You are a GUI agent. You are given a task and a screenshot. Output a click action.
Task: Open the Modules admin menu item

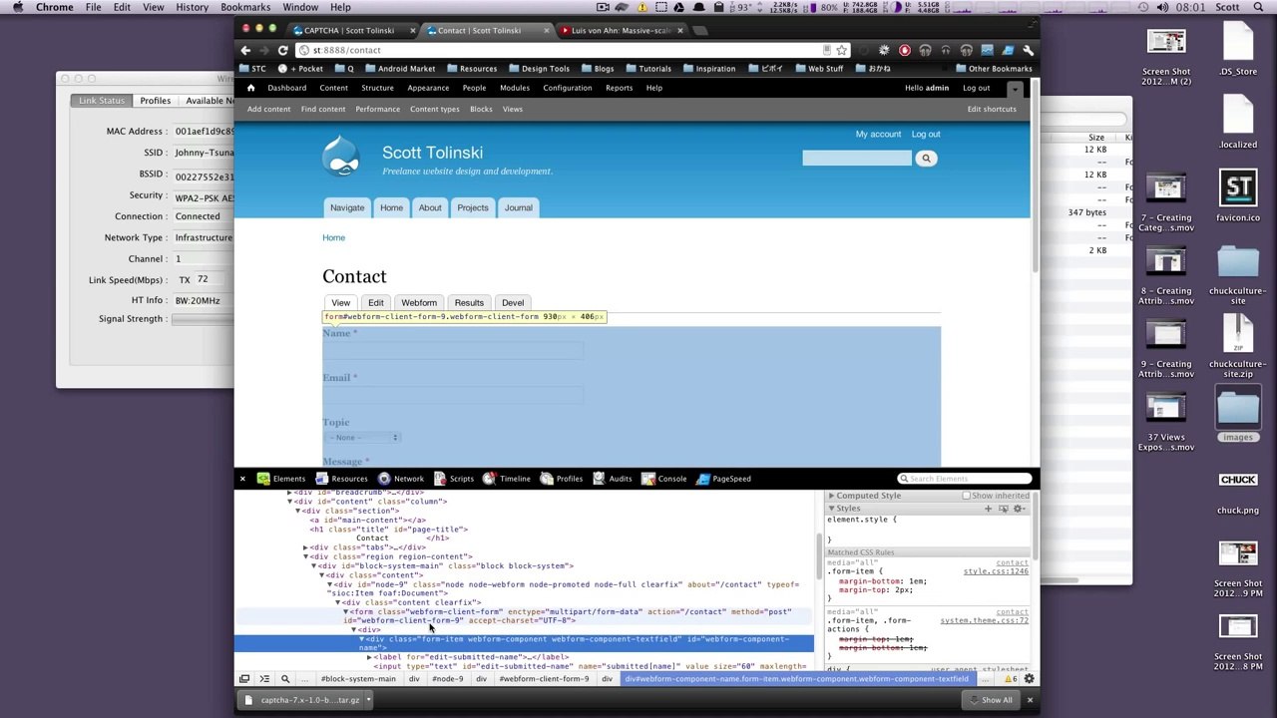pyautogui.click(x=515, y=88)
